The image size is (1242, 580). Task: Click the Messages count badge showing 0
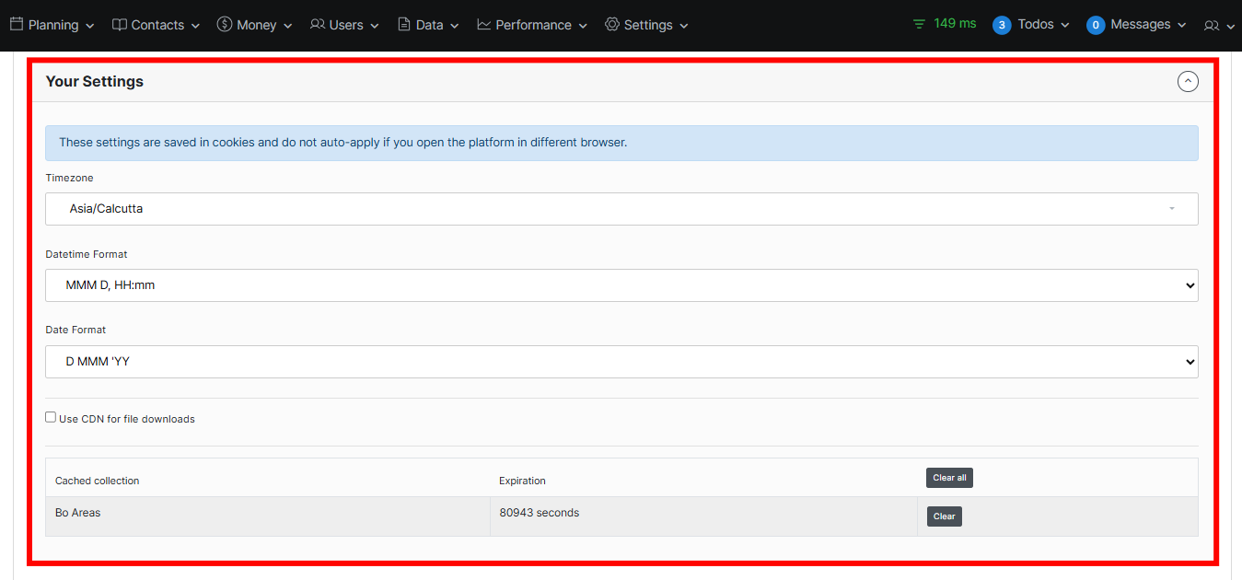click(1096, 26)
